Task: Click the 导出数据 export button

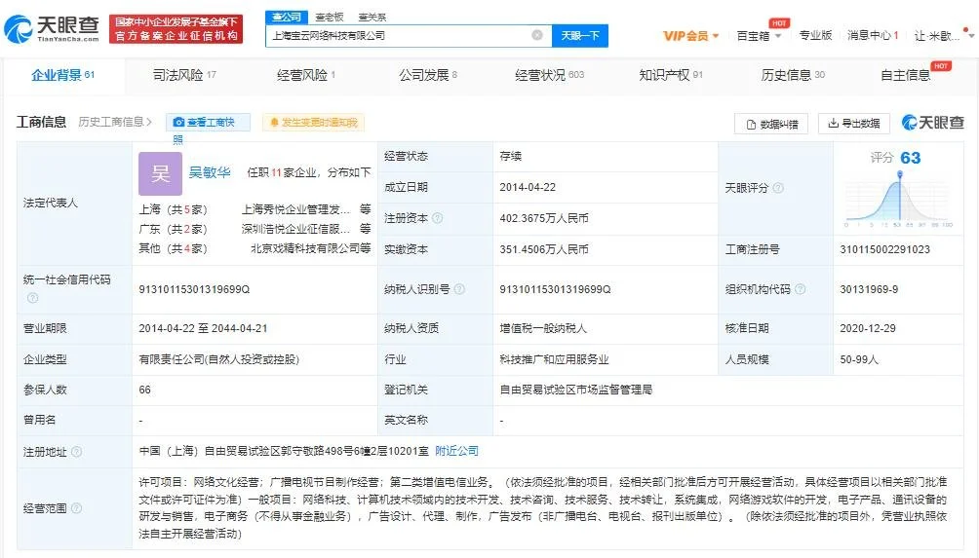Action: click(854, 124)
